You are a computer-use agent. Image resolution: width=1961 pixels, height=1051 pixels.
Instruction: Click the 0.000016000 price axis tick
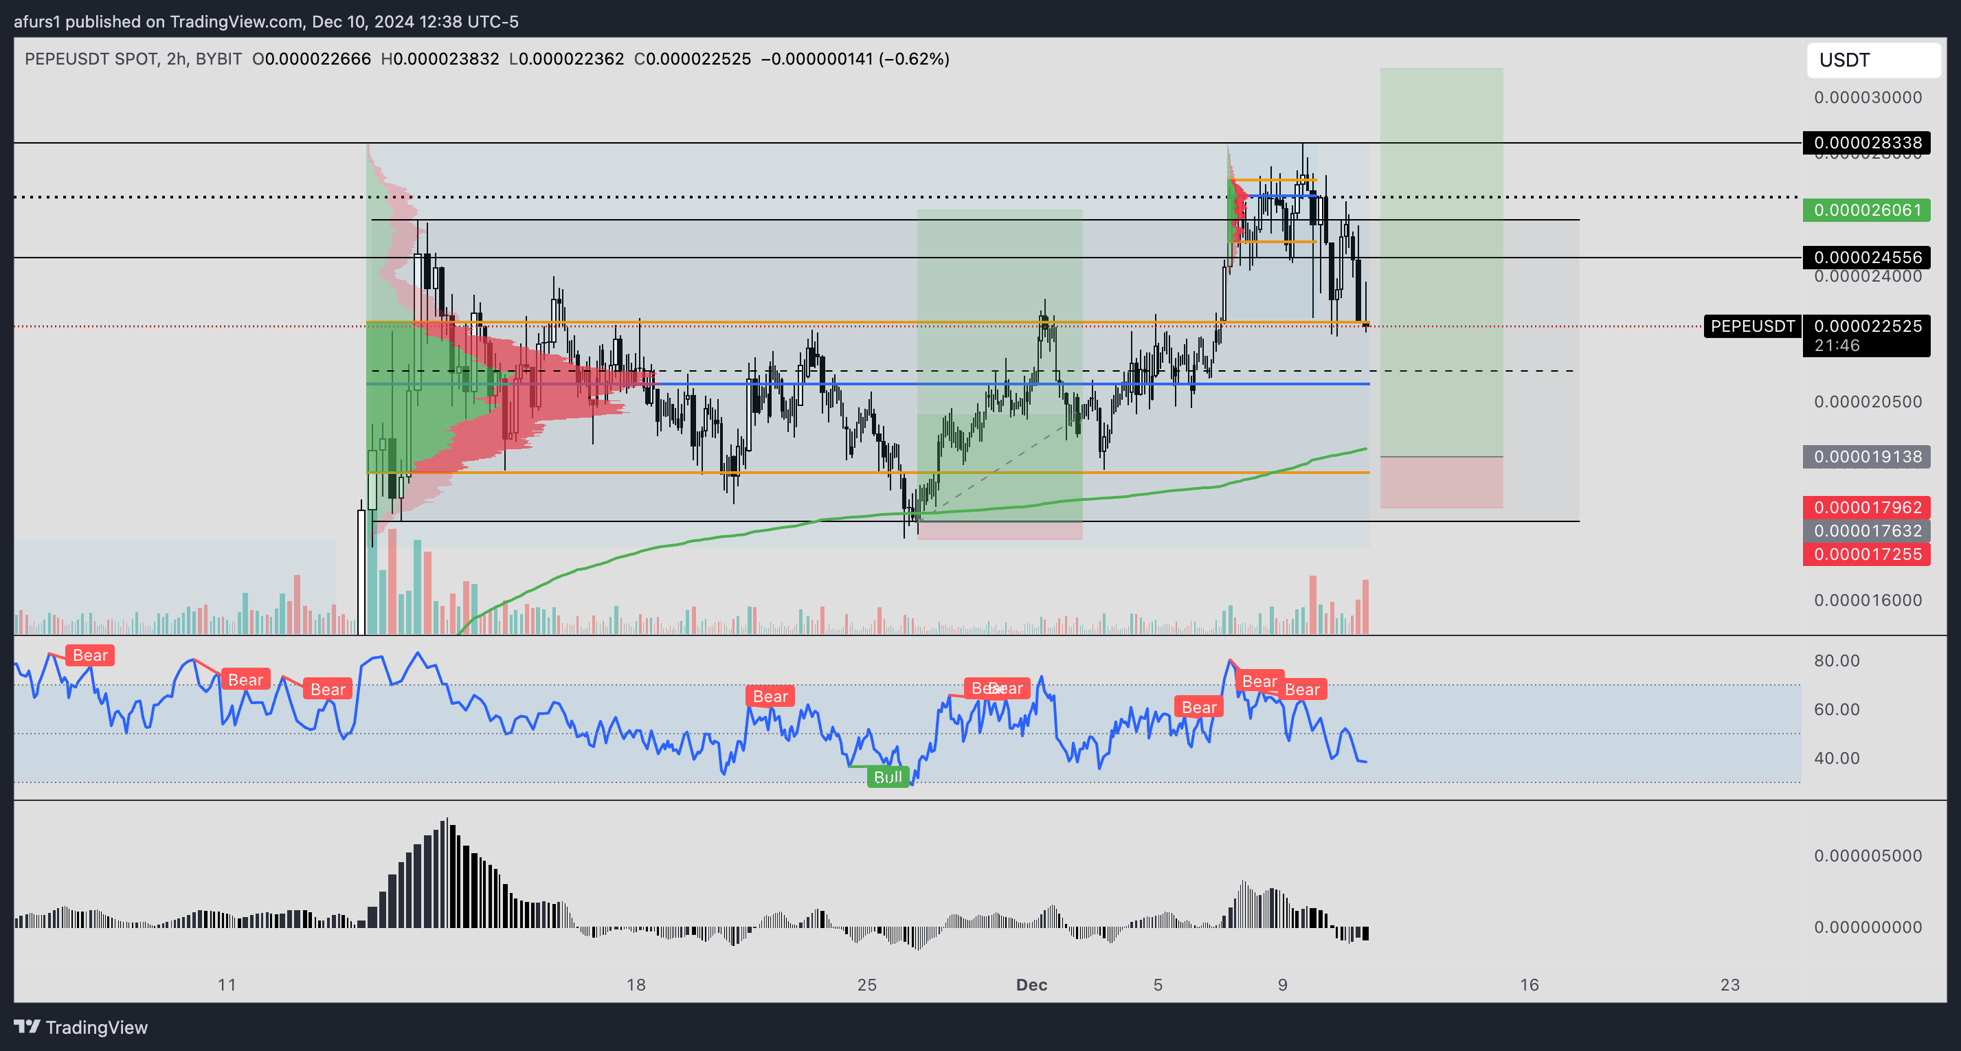point(1868,600)
